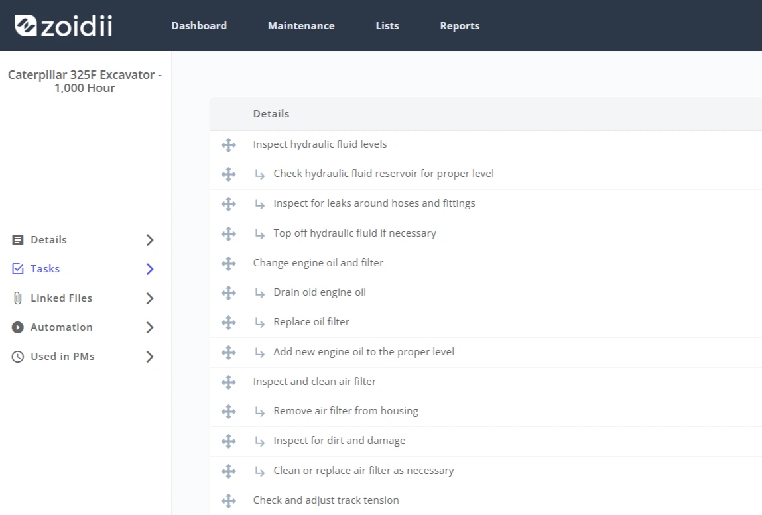This screenshot has height=515, width=762.
Task: Click the zoidii logo
Action: [x=63, y=26]
